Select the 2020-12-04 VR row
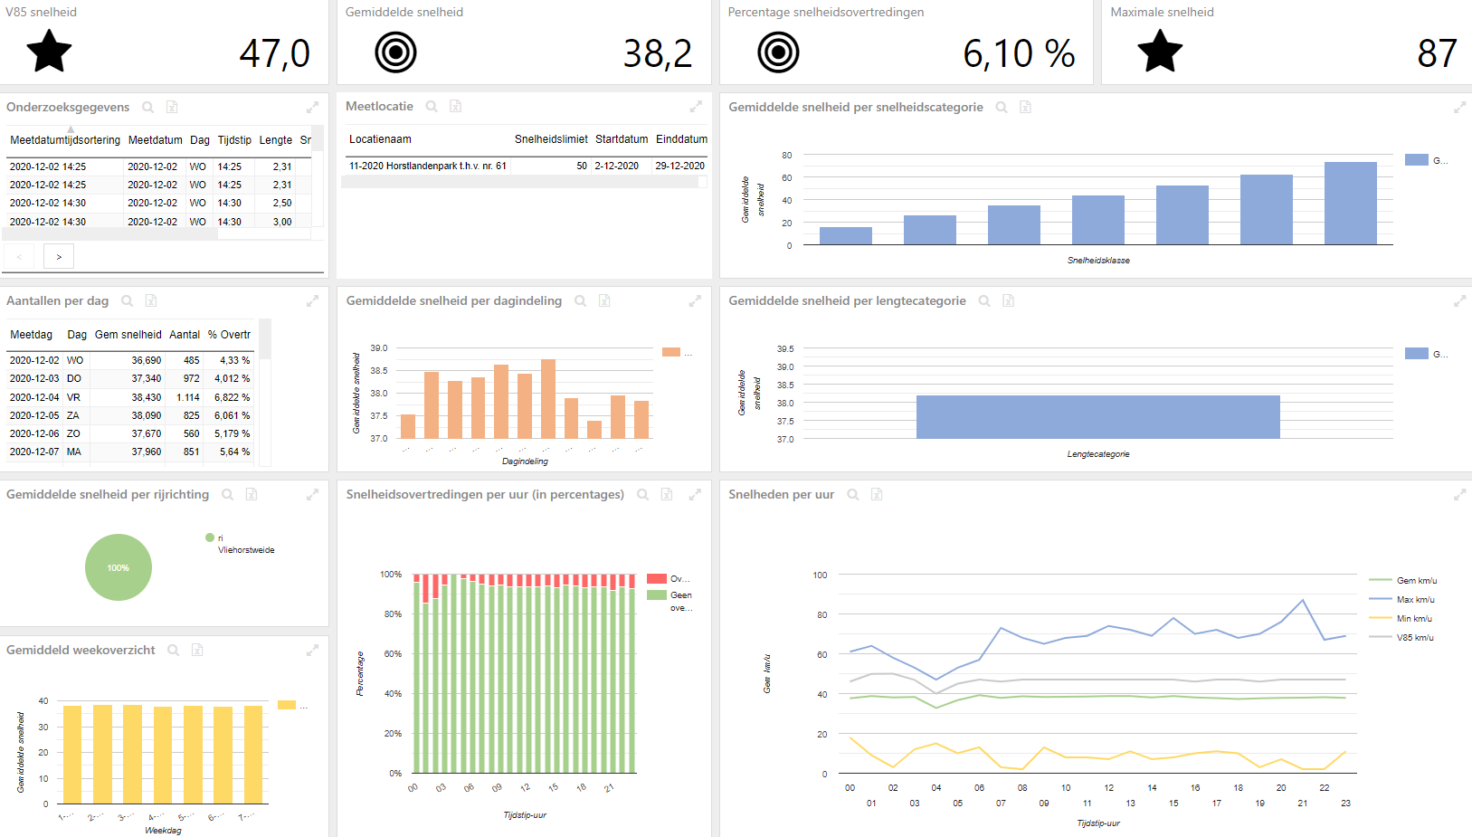 (130, 397)
